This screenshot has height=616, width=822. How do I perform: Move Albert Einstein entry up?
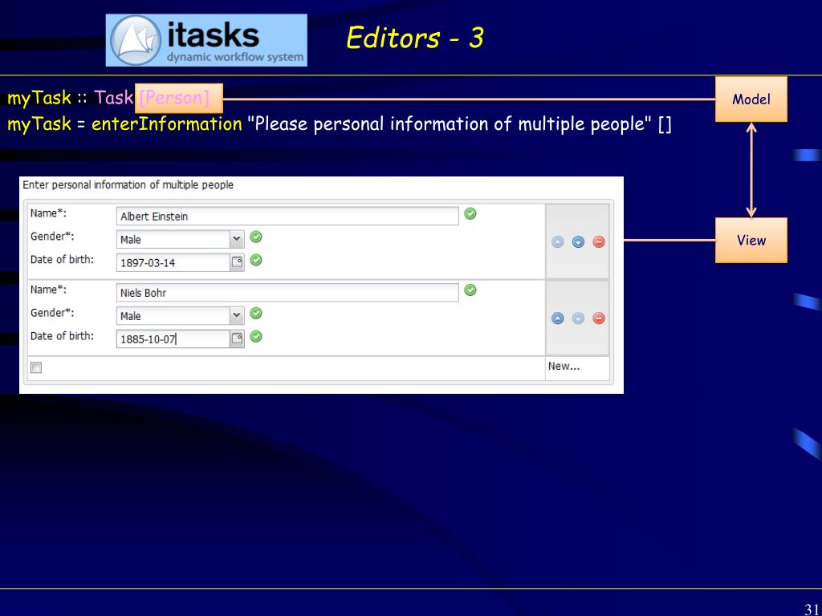click(558, 242)
